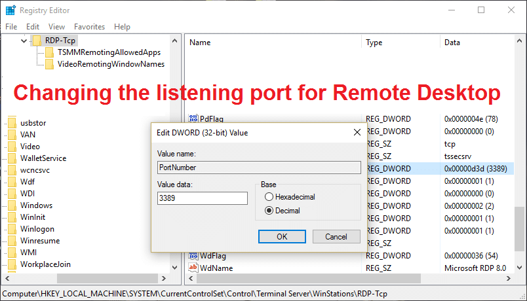This screenshot has height=301, width=527.
Task: Click the WinInit folder icon
Action: pos(12,217)
